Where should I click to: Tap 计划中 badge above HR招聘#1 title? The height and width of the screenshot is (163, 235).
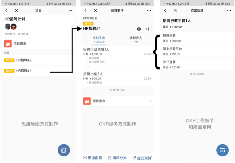point(88,24)
